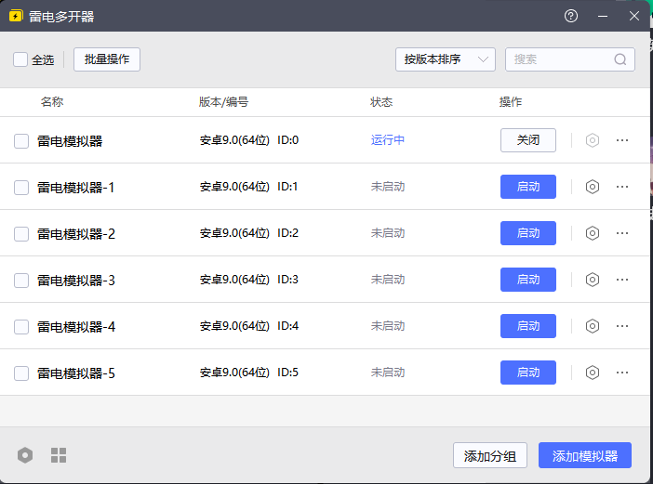Check the box for 雷电模拟器-2
Image resolution: width=653 pixels, height=484 pixels.
pyautogui.click(x=21, y=234)
